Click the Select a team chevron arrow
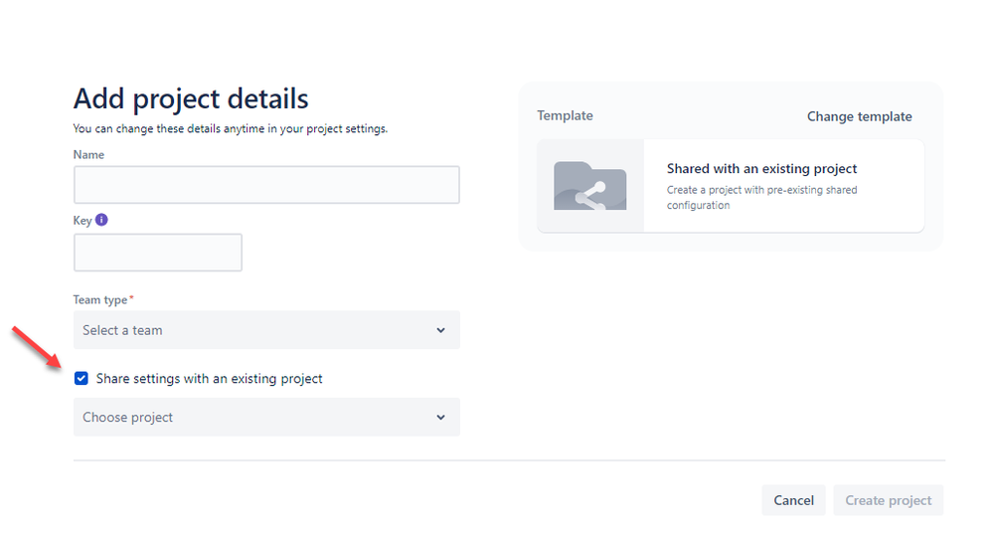Image resolution: width=992 pixels, height=535 pixels. [440, 330]
